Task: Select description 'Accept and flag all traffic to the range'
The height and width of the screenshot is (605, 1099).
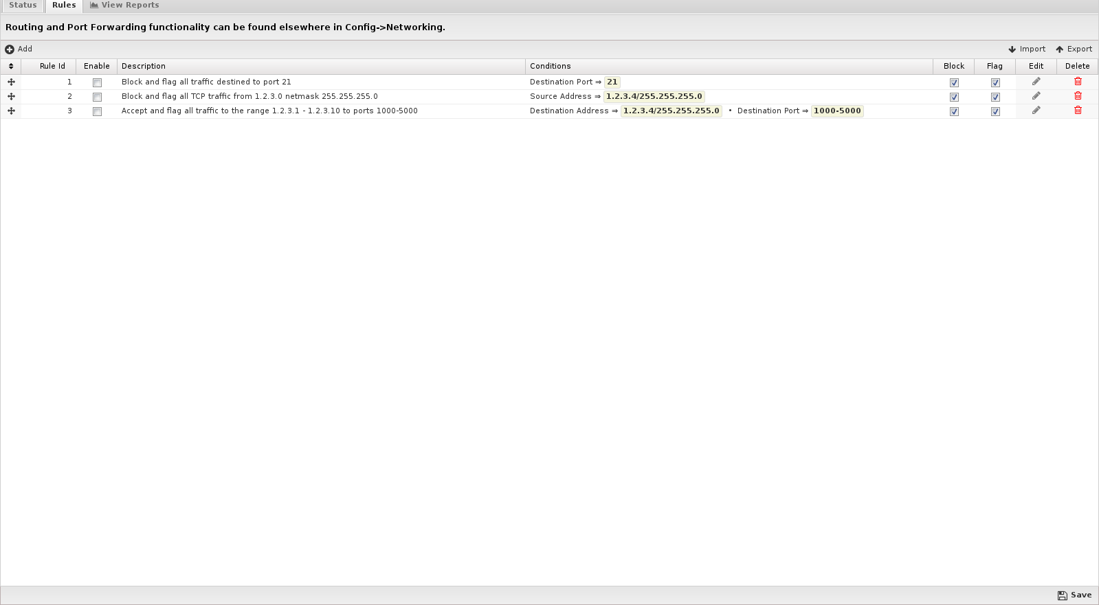Action: pyautogui.click(x=269, y=111)
